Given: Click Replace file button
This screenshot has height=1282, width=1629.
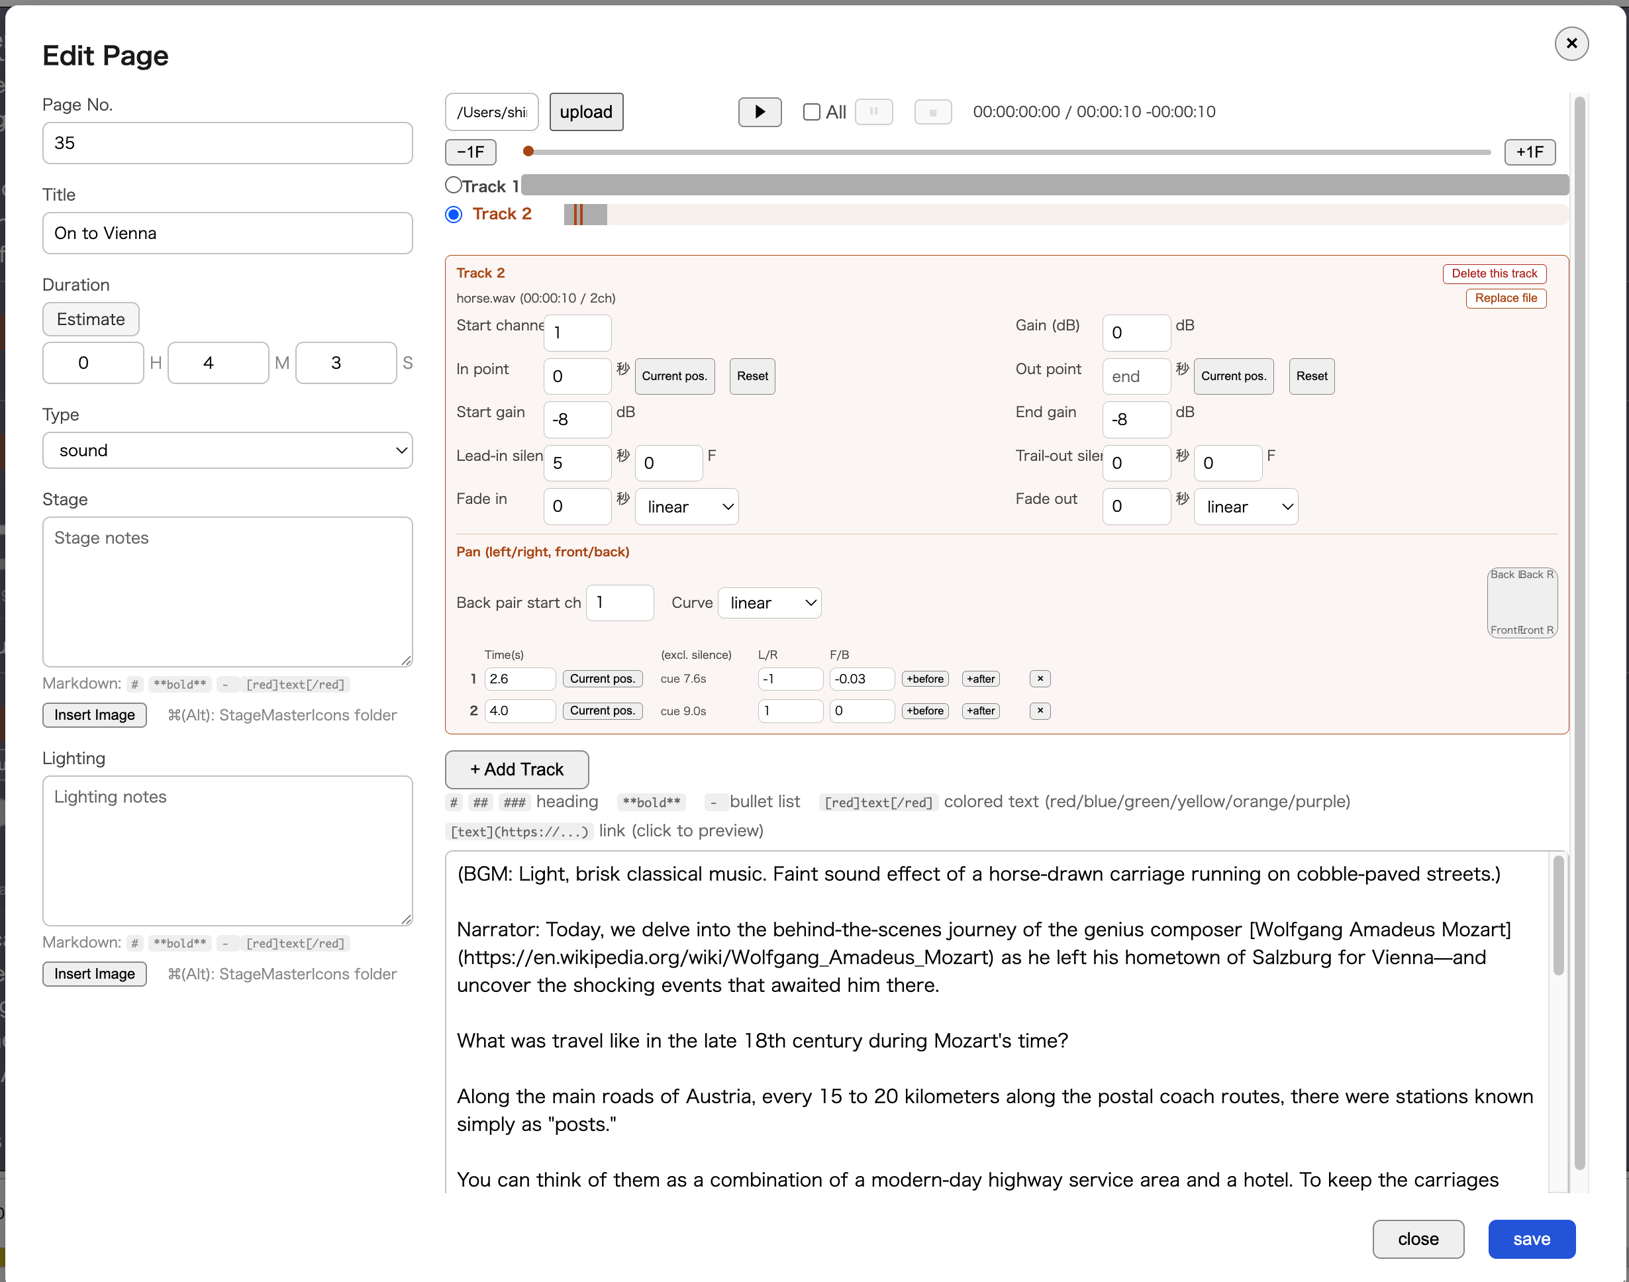Looking at the screenshot, I should point(1506,298).
